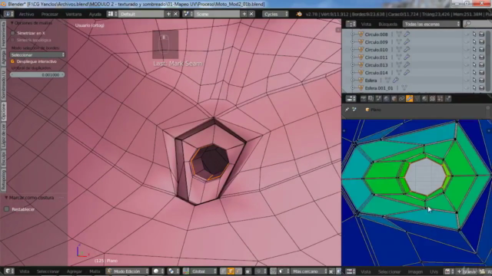This screenshot has width=492, height=276.
Task: Open the Cycles render engine dropdown
Action: click(x=275, y=14)
